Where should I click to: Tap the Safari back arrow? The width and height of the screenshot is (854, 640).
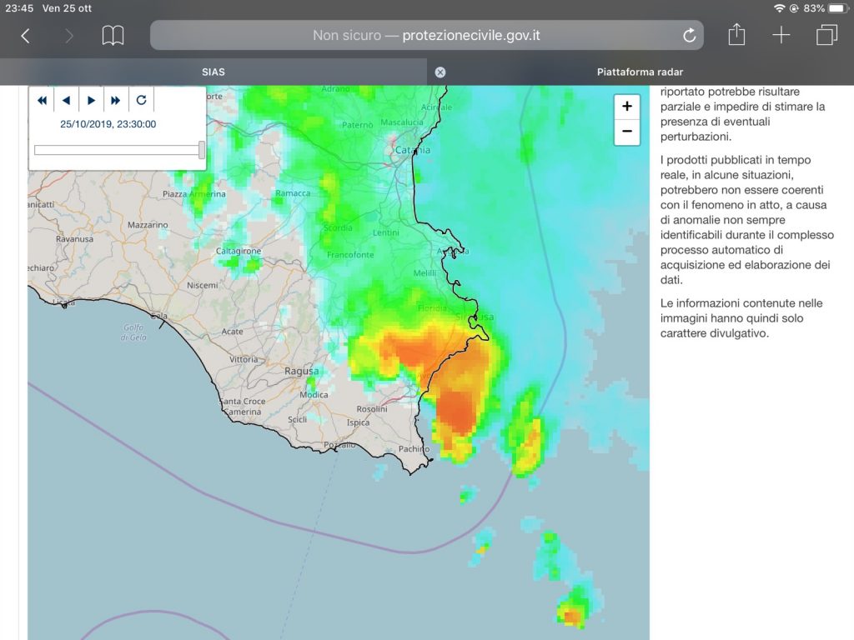25,36
